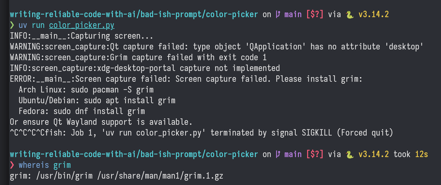Screen dimensions: 441x185
Task: Click the 'sudo apt install grim' command text
Action: coord(130,101)
